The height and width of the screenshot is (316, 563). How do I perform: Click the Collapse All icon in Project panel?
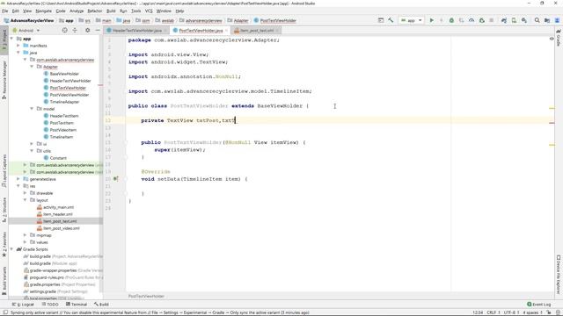pyautogui.click(x=75, y=31)
